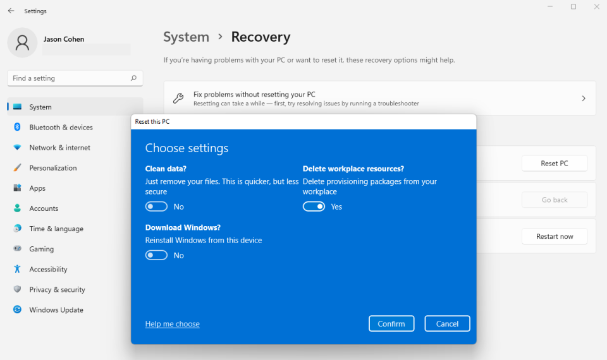
Task: Click the Recovery breadcrumb title
Action: [x=261, y=37]
